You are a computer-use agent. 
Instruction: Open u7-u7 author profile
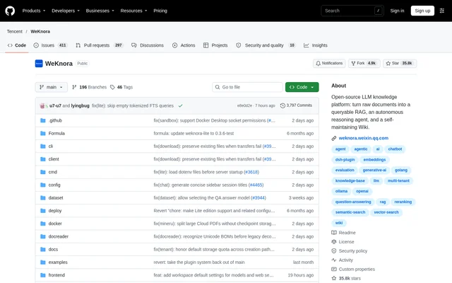pos(55,105)
